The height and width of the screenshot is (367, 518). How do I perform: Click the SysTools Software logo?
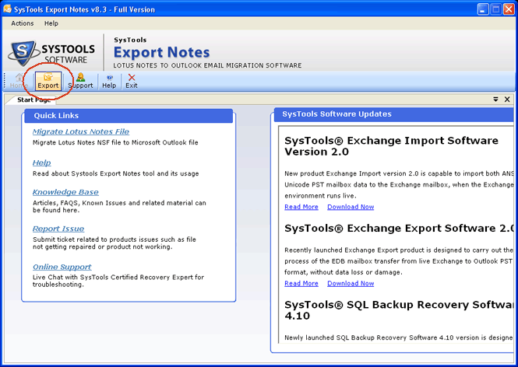[52, 53]
